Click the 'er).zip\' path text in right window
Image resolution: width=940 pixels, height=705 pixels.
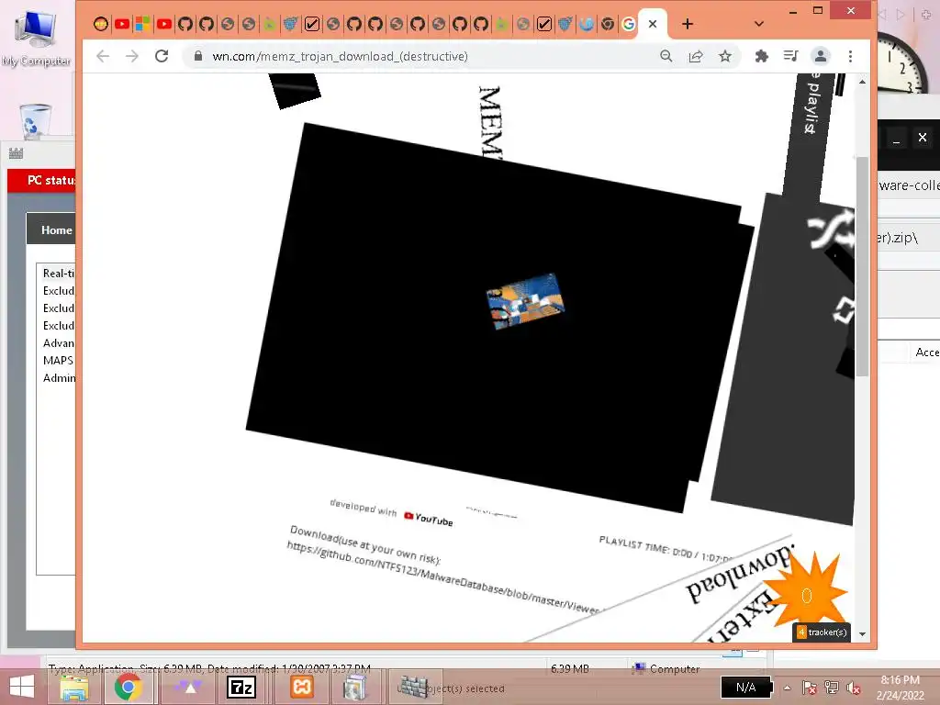coord(898,238)
